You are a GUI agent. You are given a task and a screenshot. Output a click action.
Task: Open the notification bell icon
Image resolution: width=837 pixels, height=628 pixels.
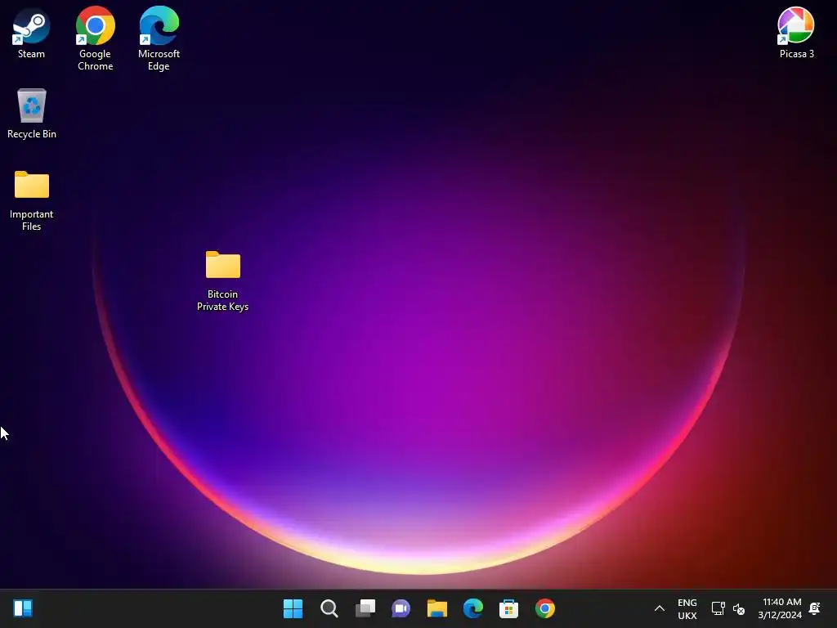click(815, 608)
